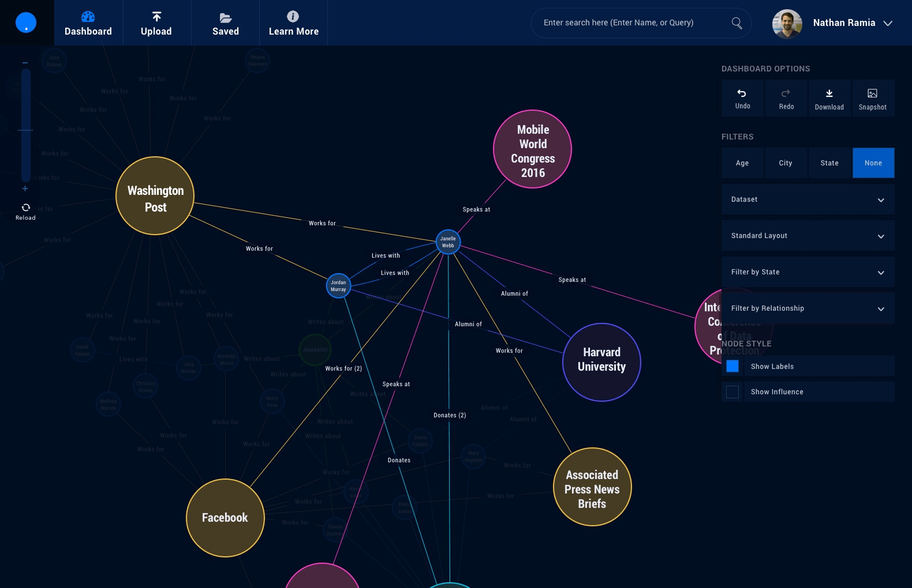Click the Download button
Viewport: 912px width, 588px height.
click(x=829, y=99)
